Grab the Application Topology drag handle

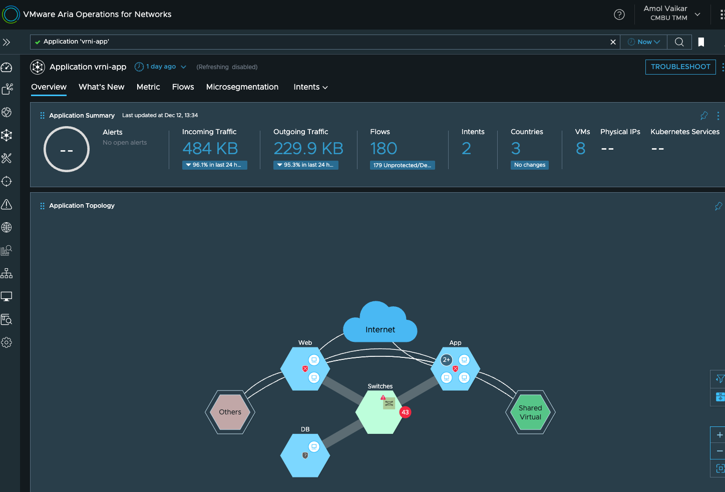[42, 206]
